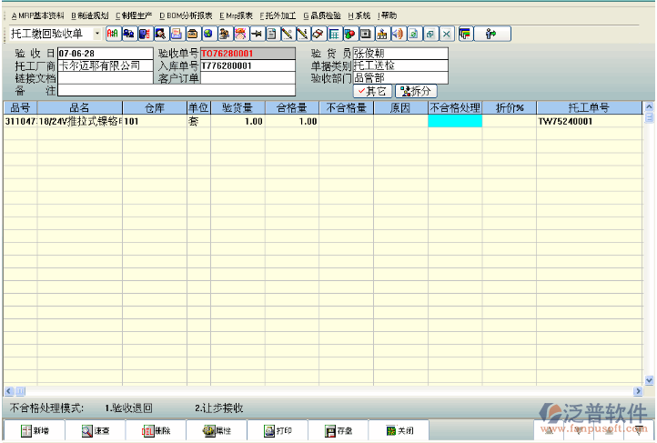Click the speaker sound icon in toolbar
Viewport: 657px width, 443px height.
[397, 34]
